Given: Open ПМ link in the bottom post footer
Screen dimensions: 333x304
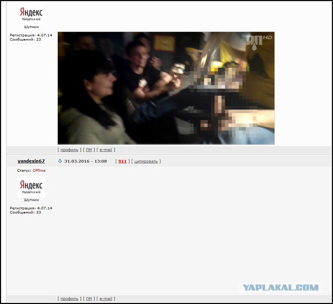Looking at the screenshot, I should point(89,298).
